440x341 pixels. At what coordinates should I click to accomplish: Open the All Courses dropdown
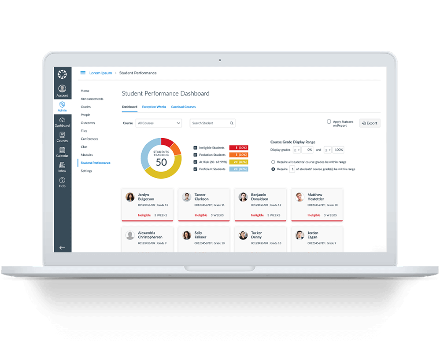[x=159, y=123]
